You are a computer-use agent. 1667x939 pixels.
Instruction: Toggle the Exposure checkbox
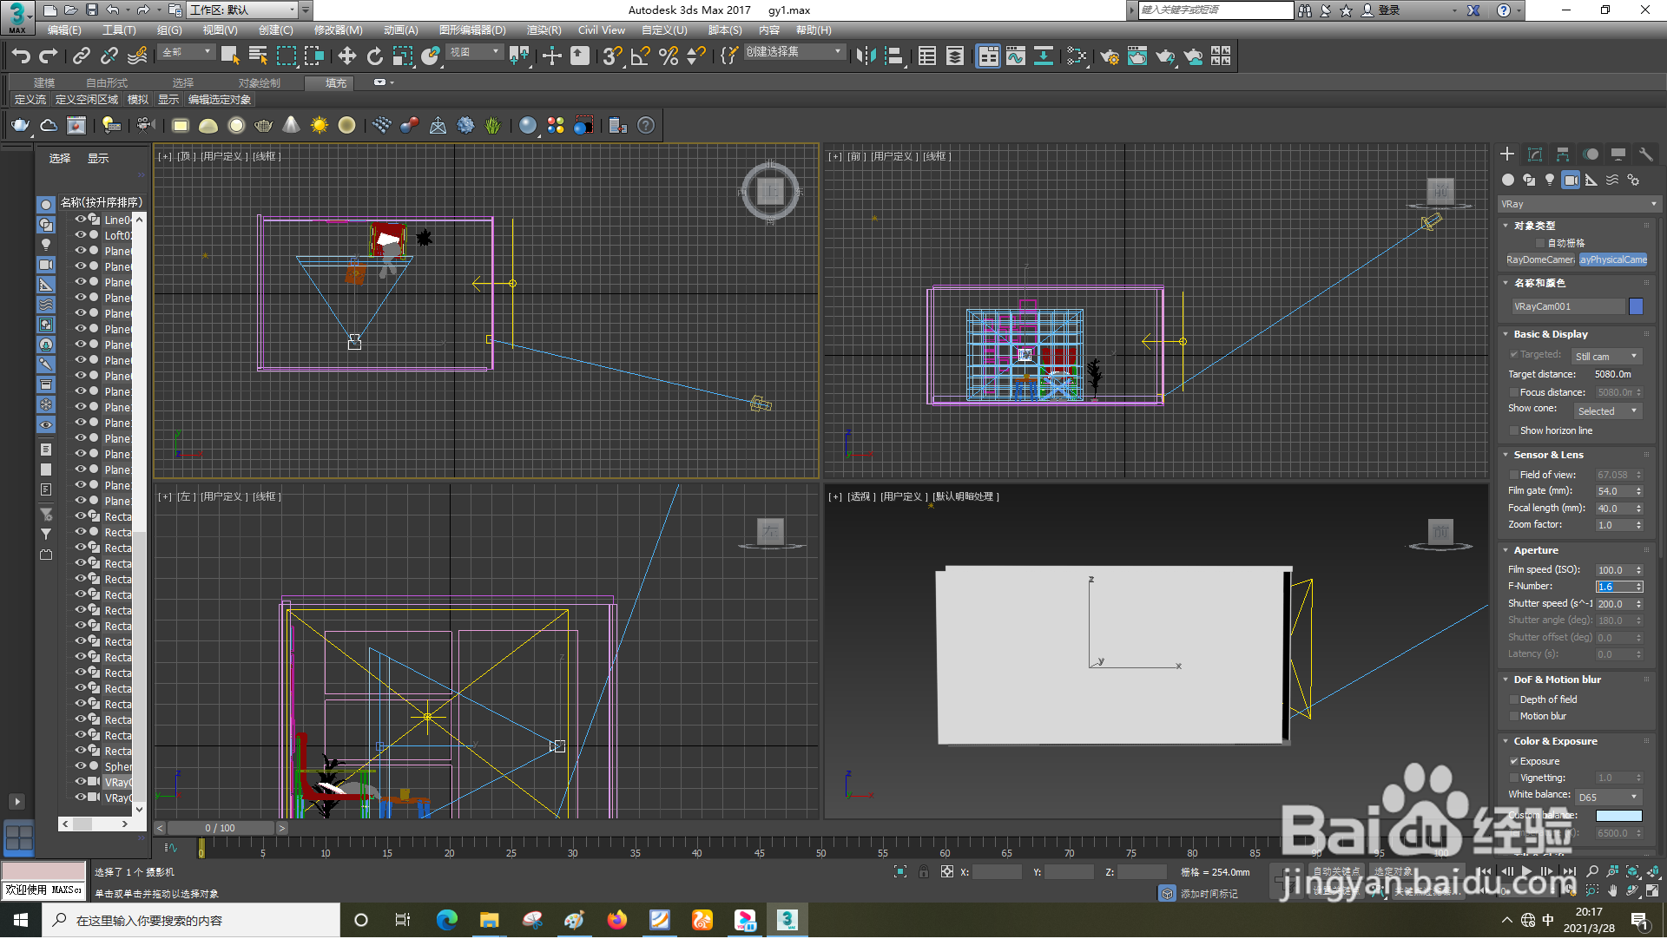(1514, 762)
